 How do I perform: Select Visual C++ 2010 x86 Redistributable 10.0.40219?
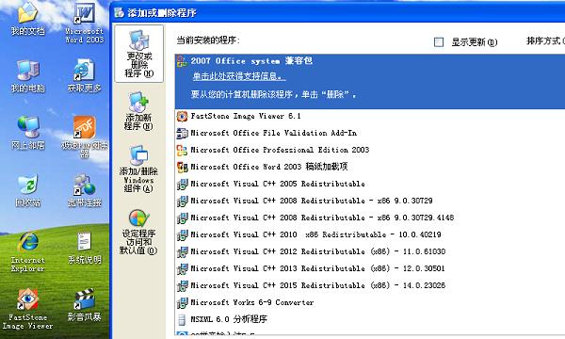pyautogui.click(x=370, y=234)
